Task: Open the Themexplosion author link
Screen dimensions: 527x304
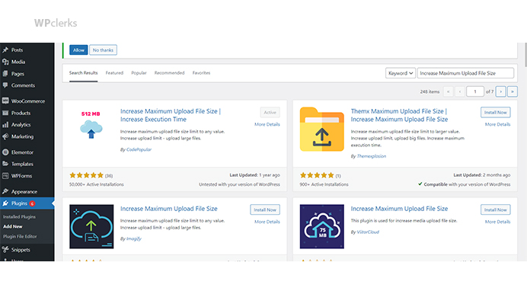Action: [372, 156]
